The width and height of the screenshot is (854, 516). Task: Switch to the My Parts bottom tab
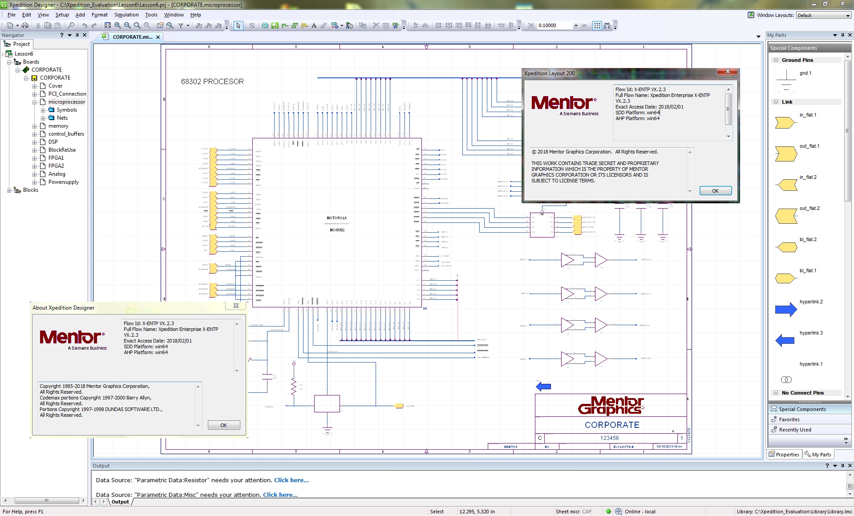[818, 455]
